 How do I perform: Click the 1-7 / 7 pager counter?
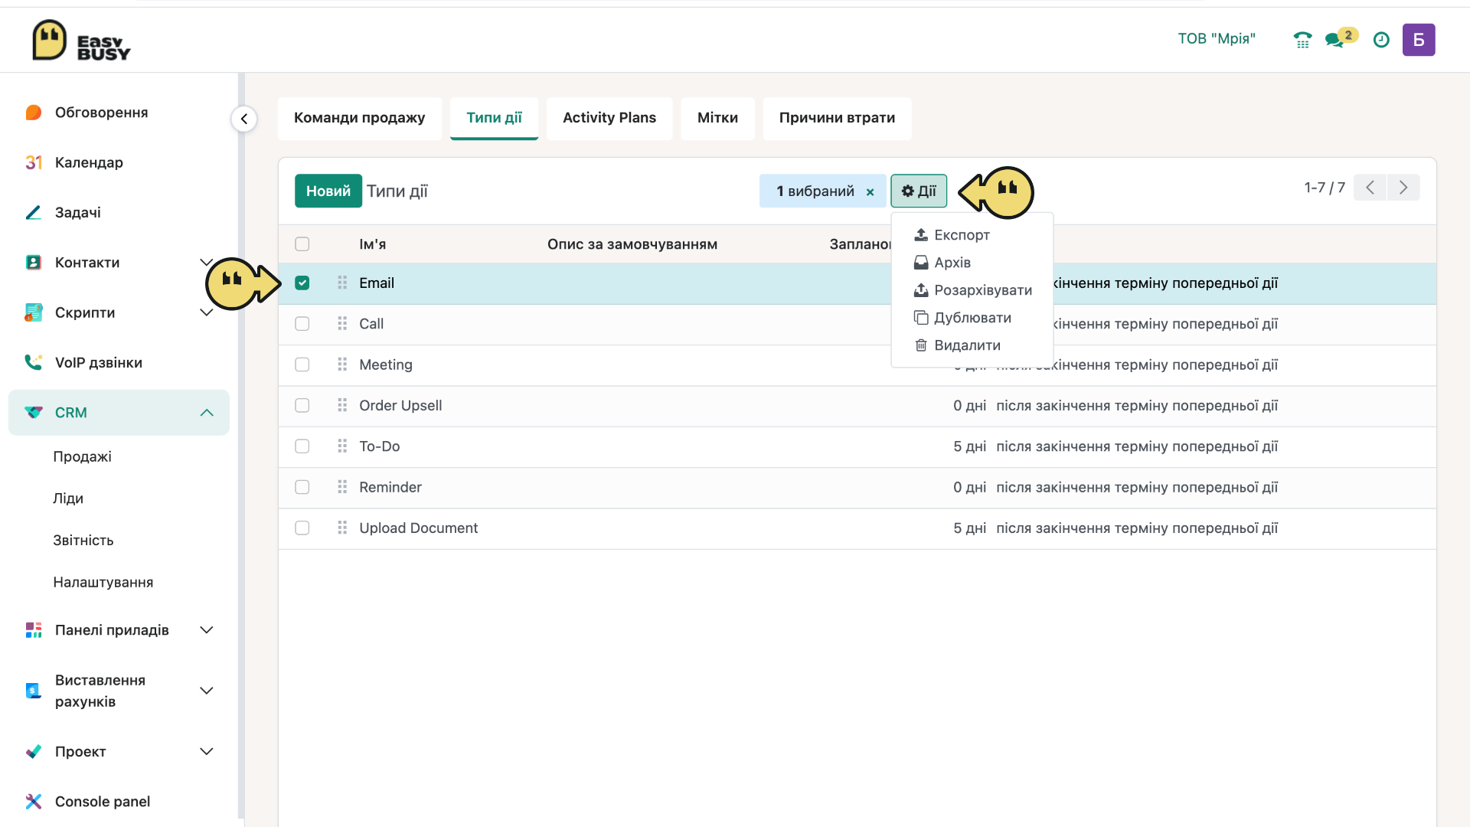pyautogui.click(x=1325, y=188)
